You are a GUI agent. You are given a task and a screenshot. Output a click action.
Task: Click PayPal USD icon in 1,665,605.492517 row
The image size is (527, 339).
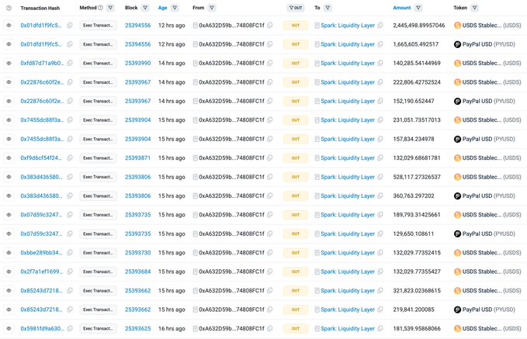coord(457,44)
